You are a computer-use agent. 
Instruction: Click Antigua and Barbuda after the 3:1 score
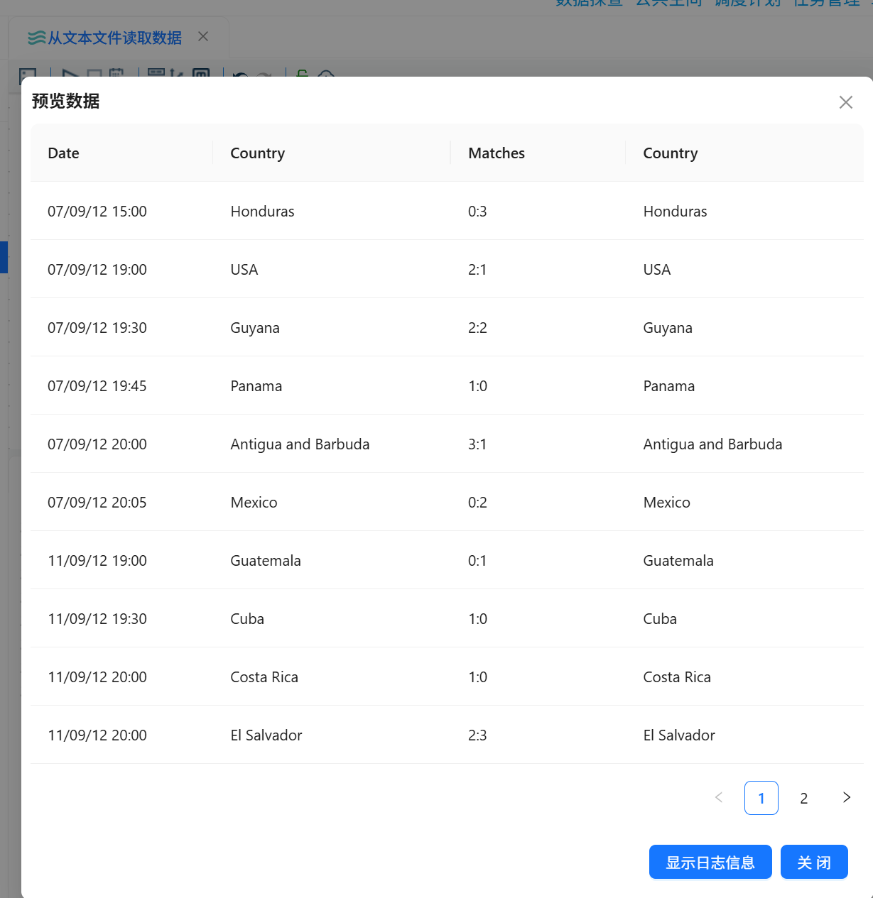point(712,445)
